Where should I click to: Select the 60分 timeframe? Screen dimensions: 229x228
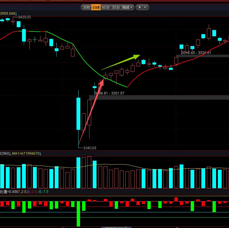(x=106, y=7)
